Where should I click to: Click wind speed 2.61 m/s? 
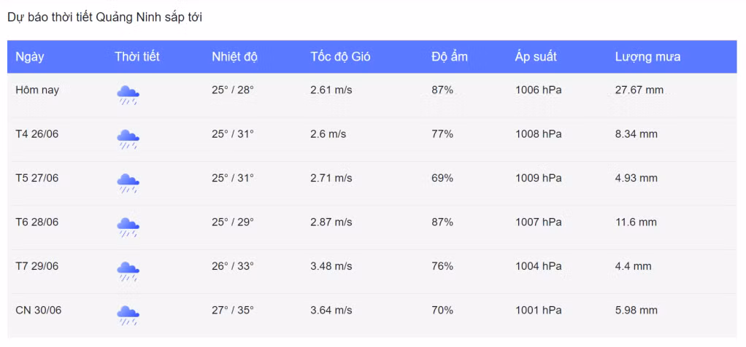click(331, 90)
